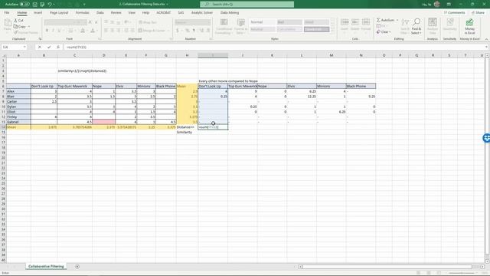Click the Percent Style icon

point(187,31)
